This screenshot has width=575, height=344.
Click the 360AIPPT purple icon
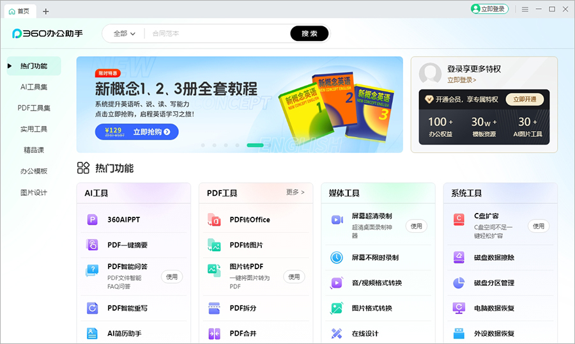[93, 219]
